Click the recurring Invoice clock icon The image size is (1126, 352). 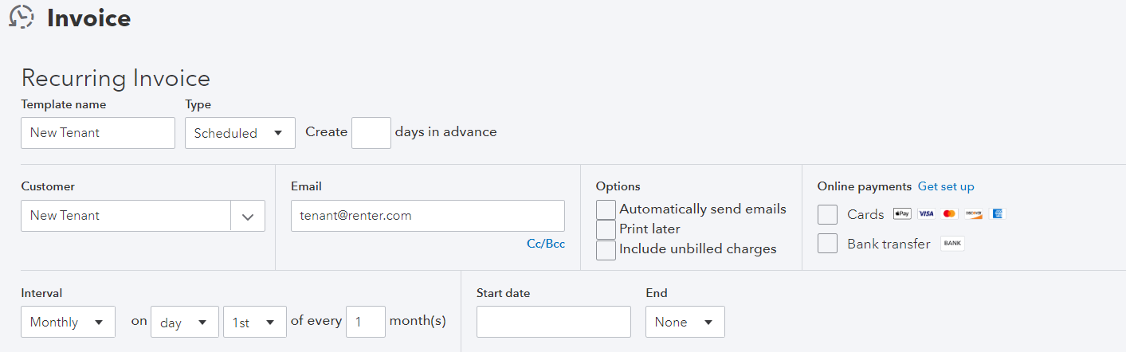pyautogui.click(x=21, y=18)
